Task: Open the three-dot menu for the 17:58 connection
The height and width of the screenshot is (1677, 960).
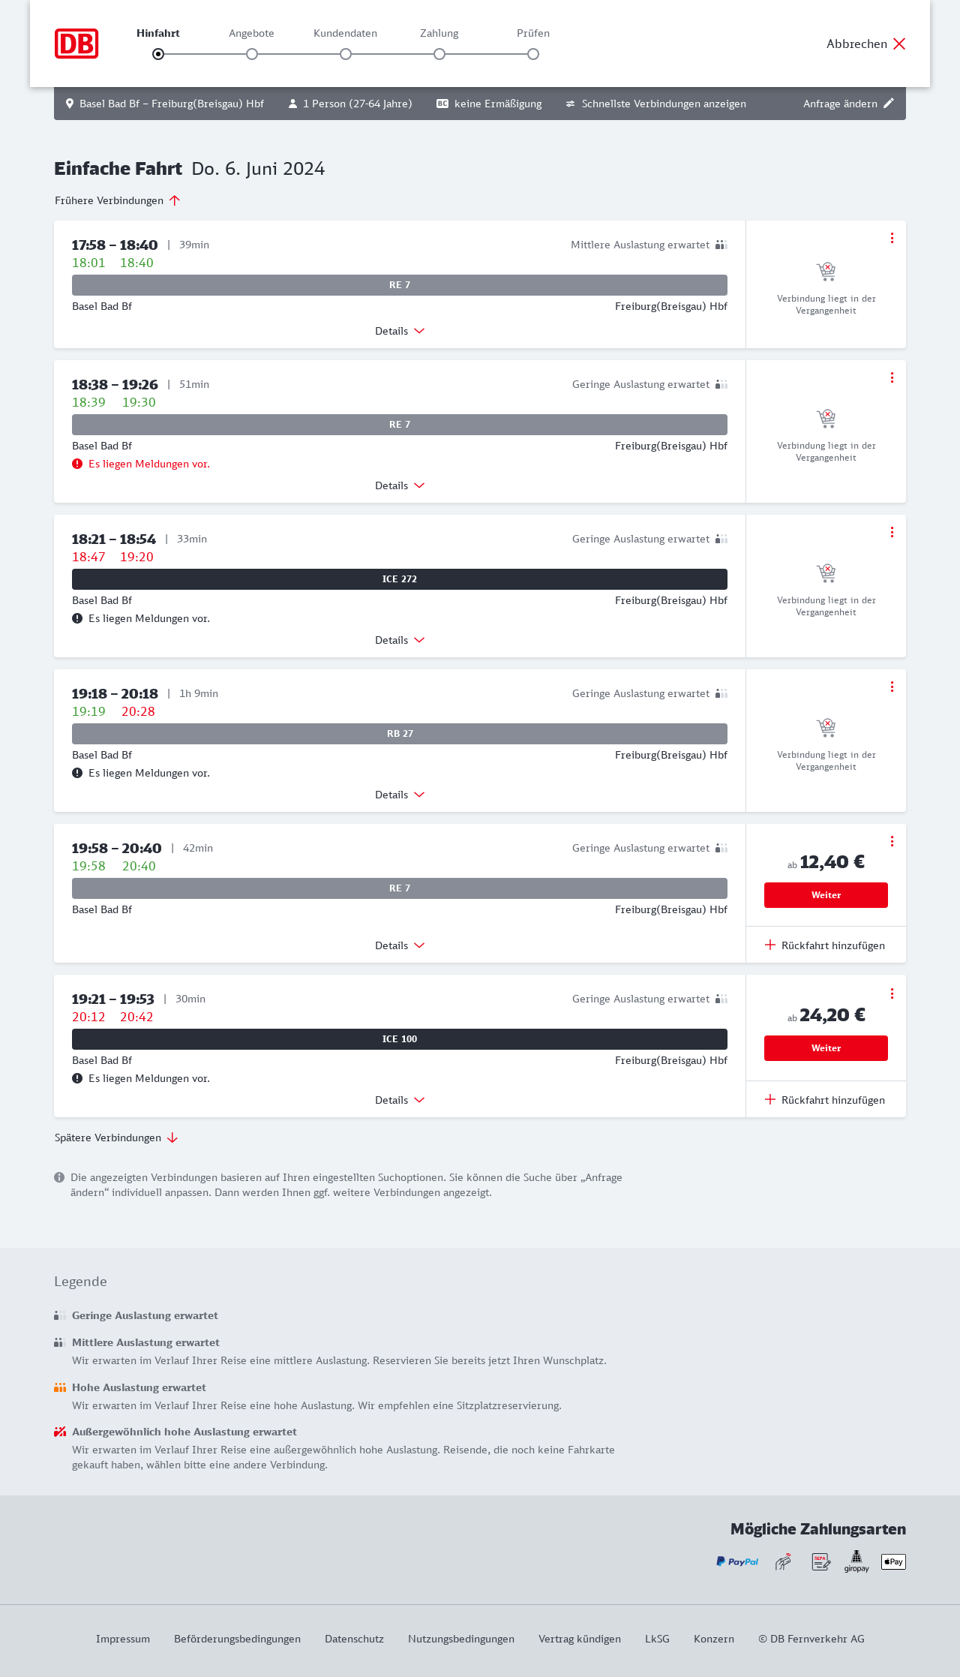Action: [892, 238]
